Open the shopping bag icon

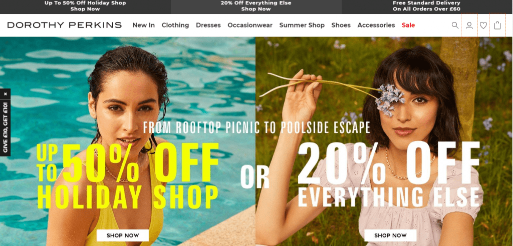497,25
